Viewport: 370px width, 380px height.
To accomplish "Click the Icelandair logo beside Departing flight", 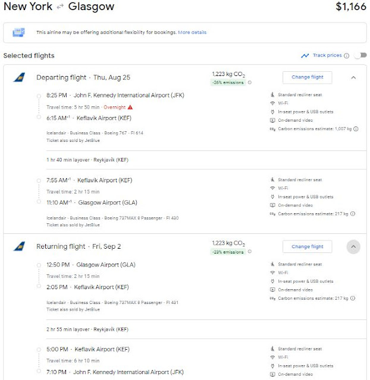I will coord(19,77).
